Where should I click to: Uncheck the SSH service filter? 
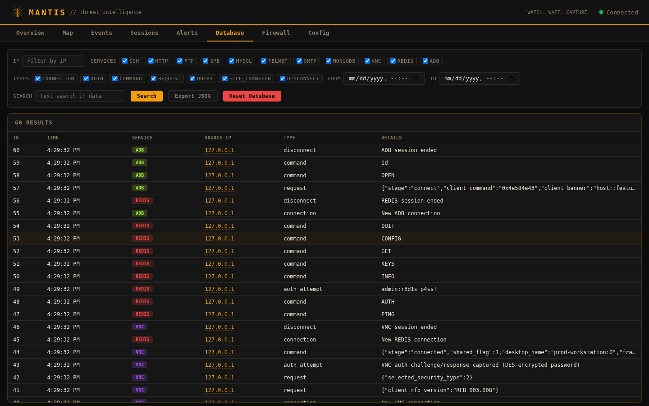point(124,60)
